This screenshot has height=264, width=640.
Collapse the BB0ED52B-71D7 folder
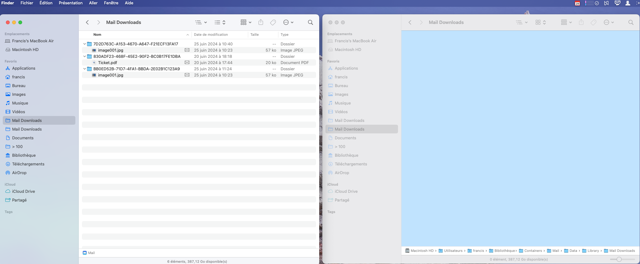coord(84,69)
